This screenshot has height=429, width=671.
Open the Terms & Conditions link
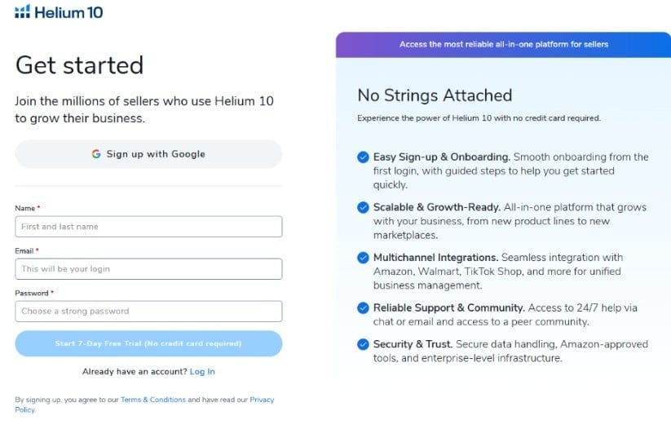(x=153, y=400)
